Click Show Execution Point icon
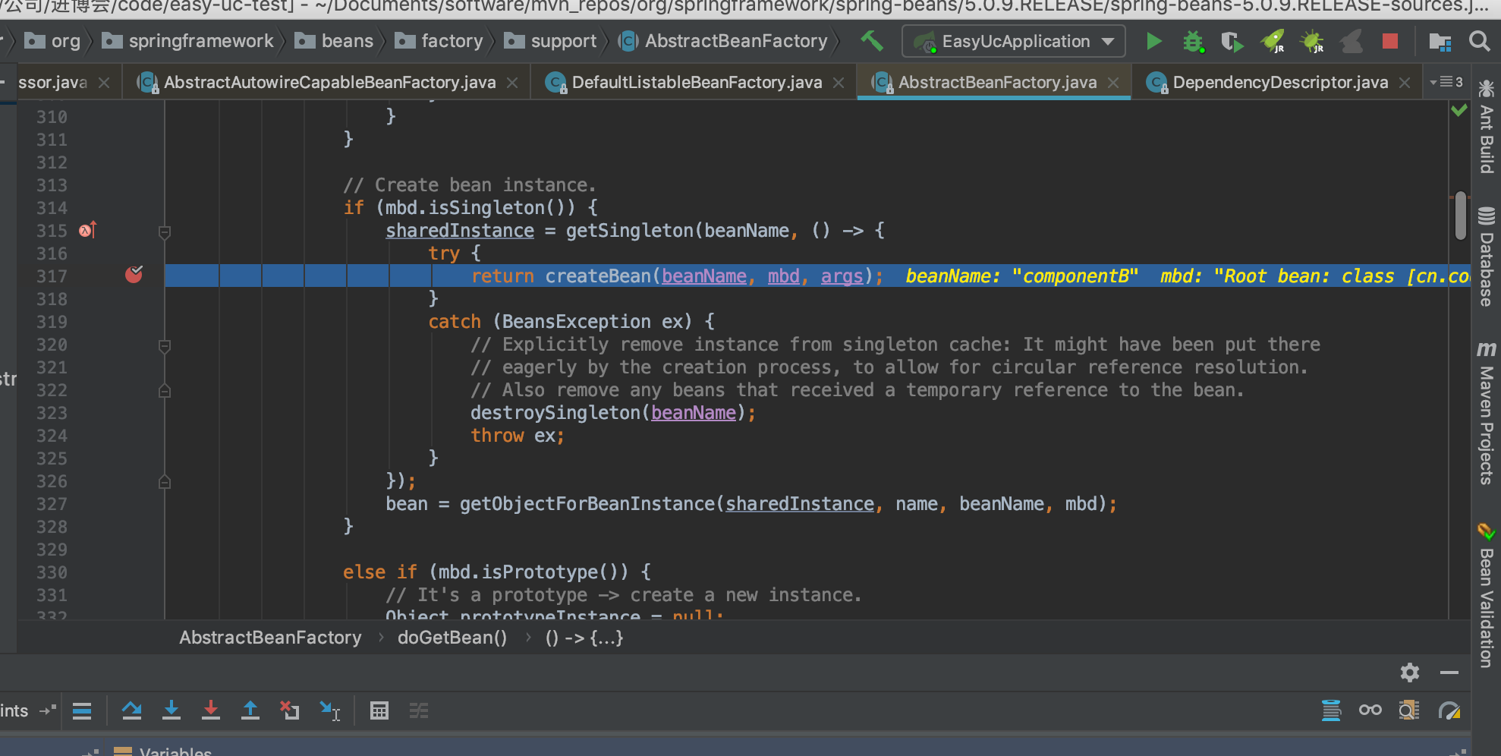The width and height of the screenshot is (1501, 756). tap(82, 711)
